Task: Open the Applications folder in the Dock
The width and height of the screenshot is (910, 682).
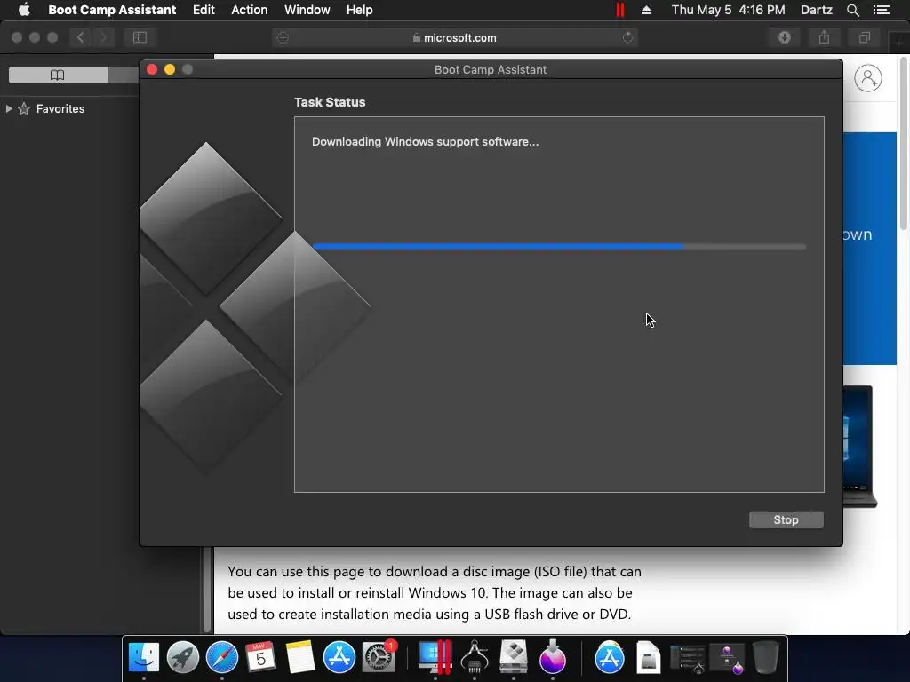Action: pyautogui.click(x=610, y=658)
